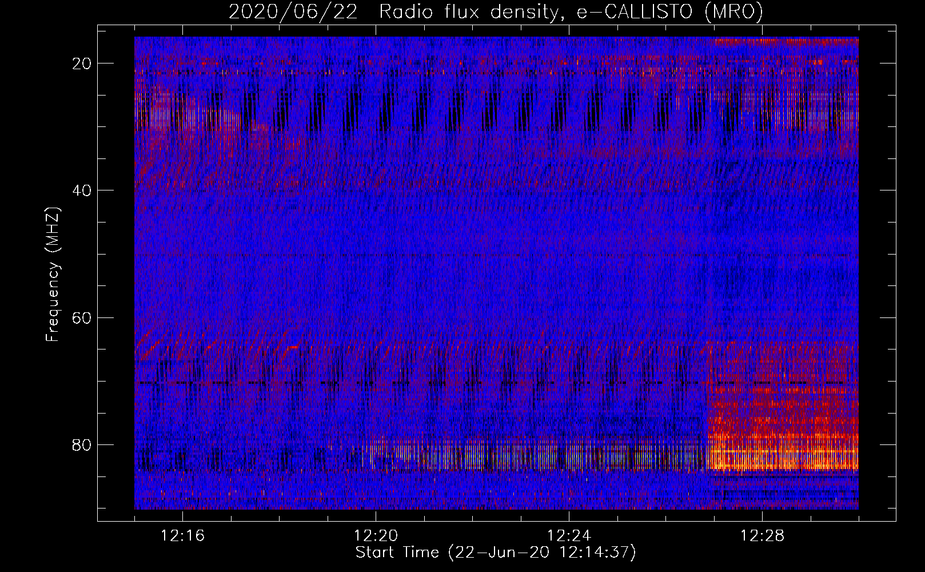Click the 12:16 time tick label
Image resolution: width=925 pixels, height=572 pixels.
[183, 536]
